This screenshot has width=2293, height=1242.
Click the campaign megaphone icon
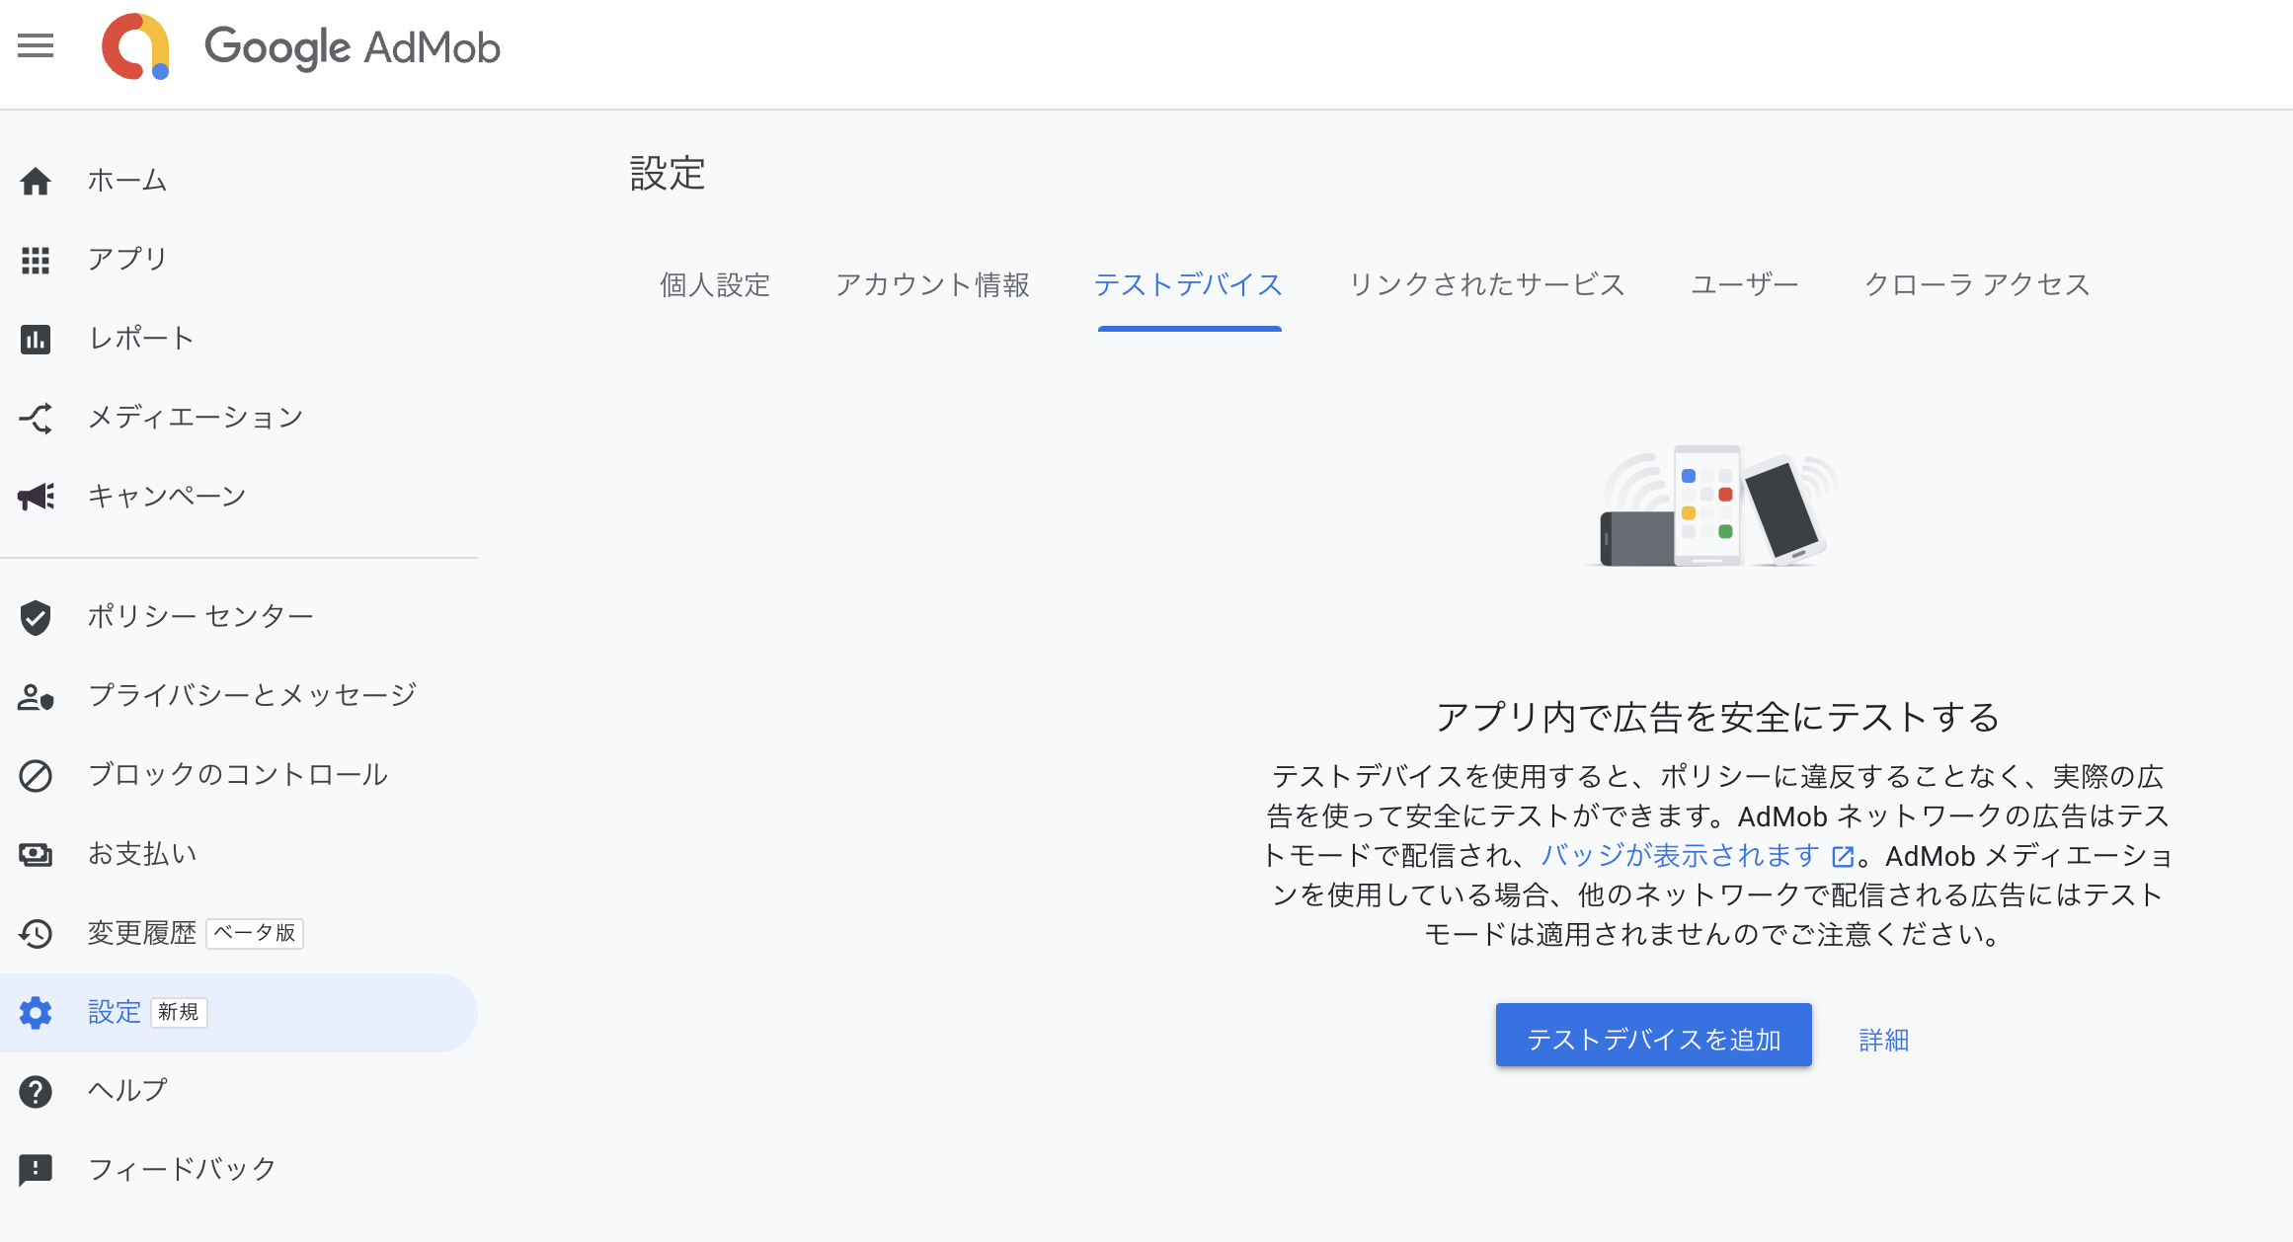[36, 497]
